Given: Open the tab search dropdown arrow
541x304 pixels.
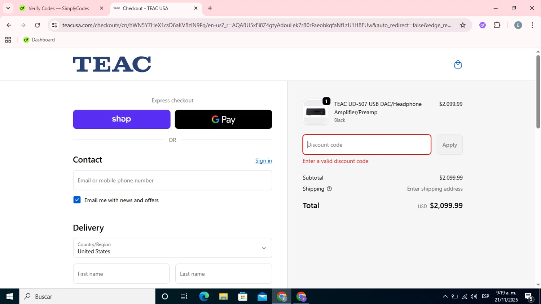Looking at the screenshot, I should point(8,8).
